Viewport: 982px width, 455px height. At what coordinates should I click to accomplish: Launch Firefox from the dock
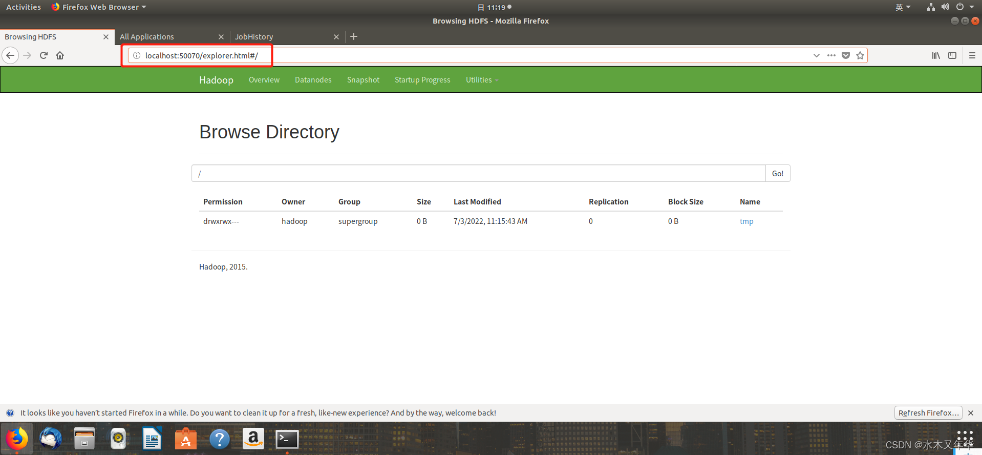[x=17, y=439]
